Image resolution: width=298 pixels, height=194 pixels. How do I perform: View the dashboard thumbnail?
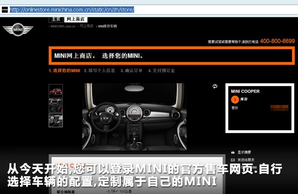click(56, 120)
